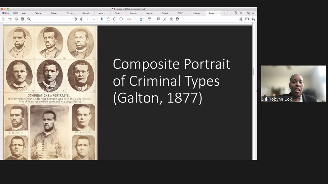Expand the left navigation pane arrow

(1, 91)
